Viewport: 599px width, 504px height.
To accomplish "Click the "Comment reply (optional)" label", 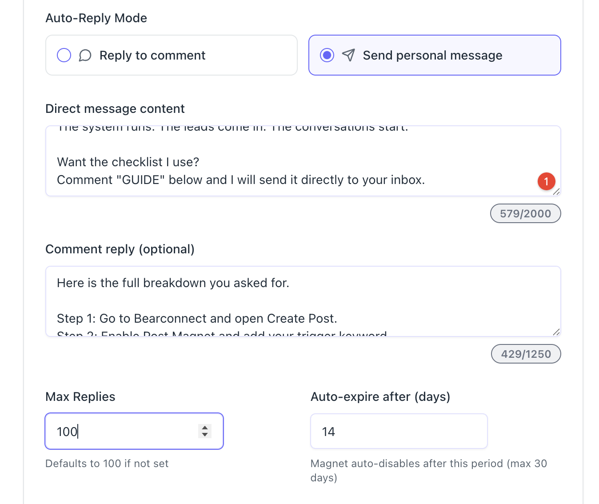I will coord(120,249).
